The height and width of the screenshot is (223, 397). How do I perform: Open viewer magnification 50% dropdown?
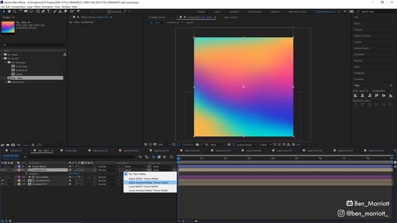pyautogui.click(x=164, y=144)
